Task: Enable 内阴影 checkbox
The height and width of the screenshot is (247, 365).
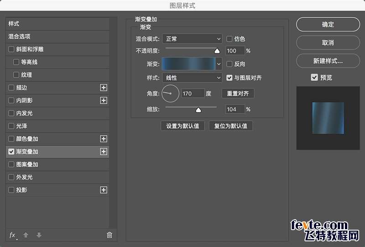Action: [x=11, y=100]
